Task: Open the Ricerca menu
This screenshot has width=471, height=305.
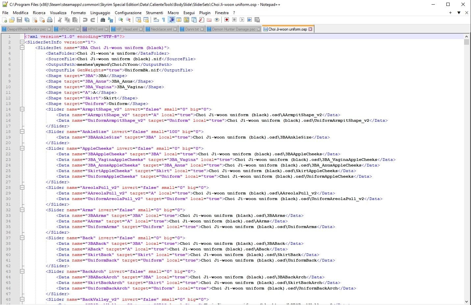Action: coord(39,13)
